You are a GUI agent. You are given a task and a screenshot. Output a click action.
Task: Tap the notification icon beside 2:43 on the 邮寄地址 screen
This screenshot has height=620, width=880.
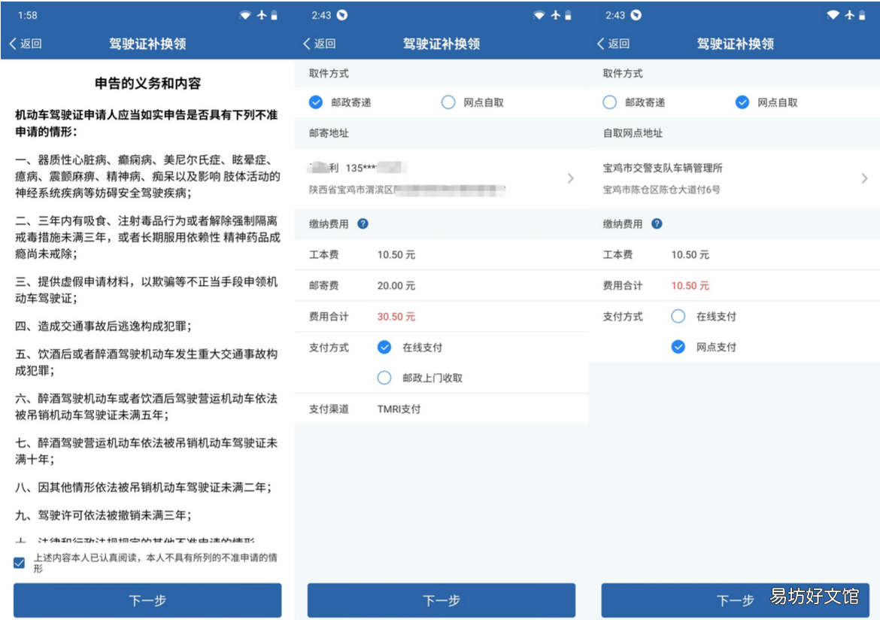[x=341, y=15]
